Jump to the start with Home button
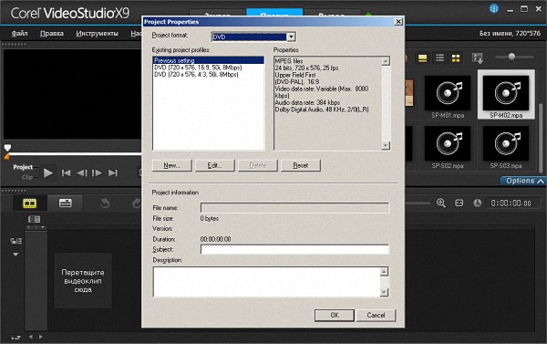The image size is (547, 344). point(66,172)
